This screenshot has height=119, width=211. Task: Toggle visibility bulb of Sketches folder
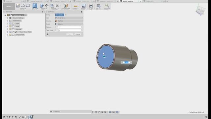click(10, 29)
